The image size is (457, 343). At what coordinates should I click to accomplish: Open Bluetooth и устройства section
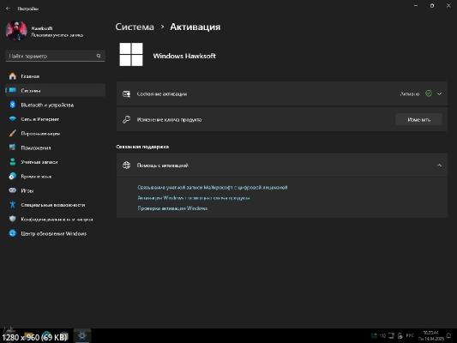(56, 105)
